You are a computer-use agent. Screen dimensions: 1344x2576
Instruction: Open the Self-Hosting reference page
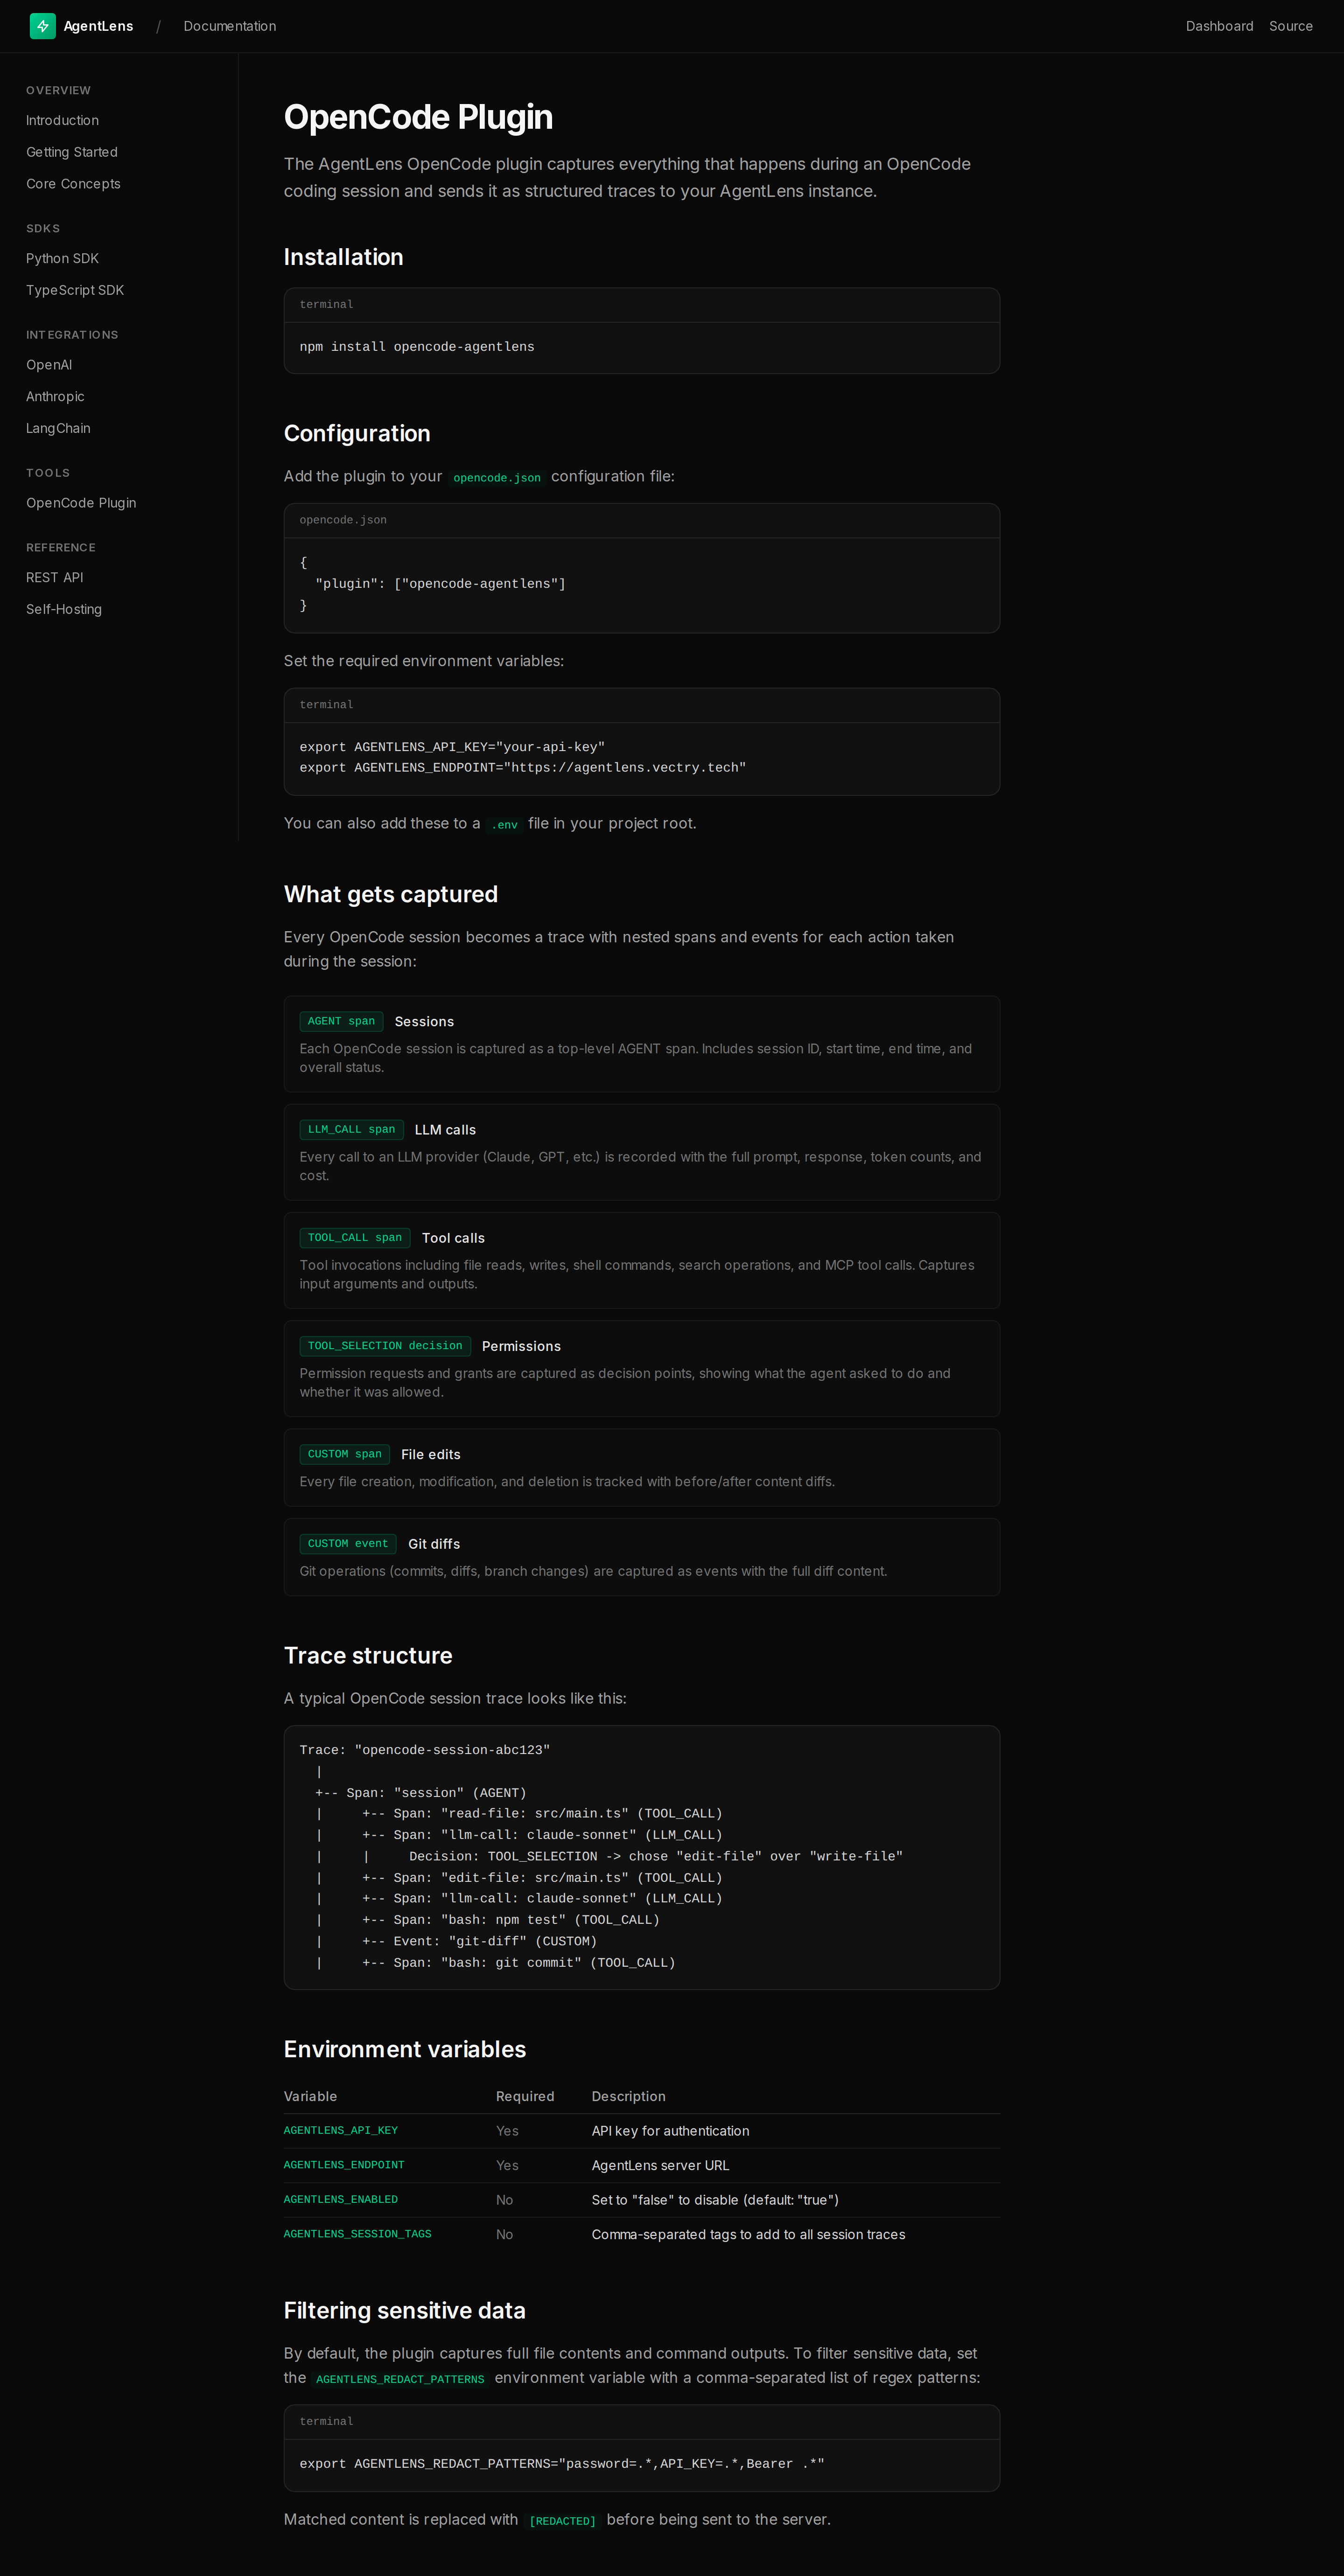pyautogui.click(x=64, y=609)
